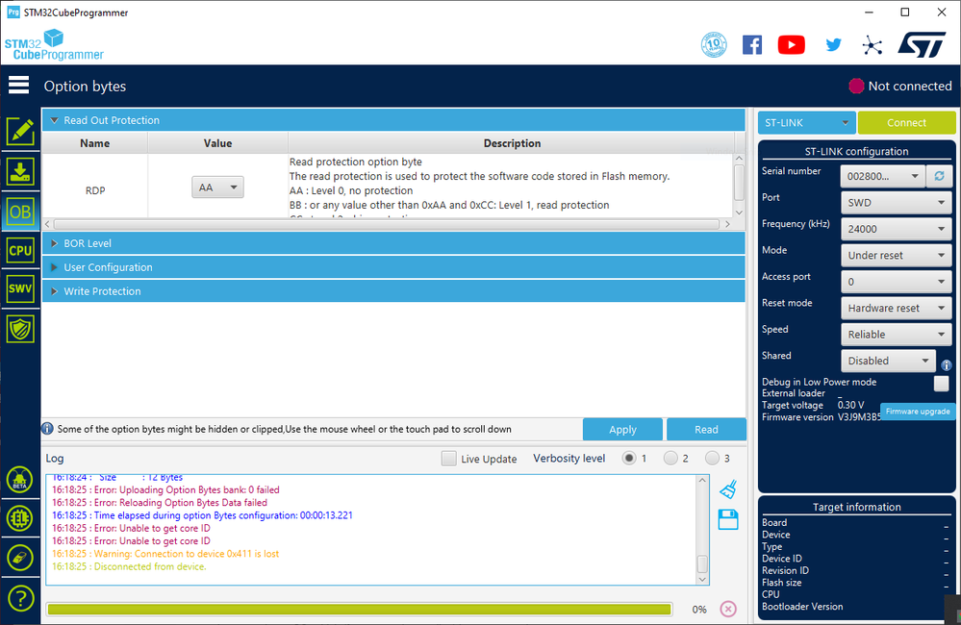Open the RDP value AA dropdown
Screen dimensions: 961x625
217,187
